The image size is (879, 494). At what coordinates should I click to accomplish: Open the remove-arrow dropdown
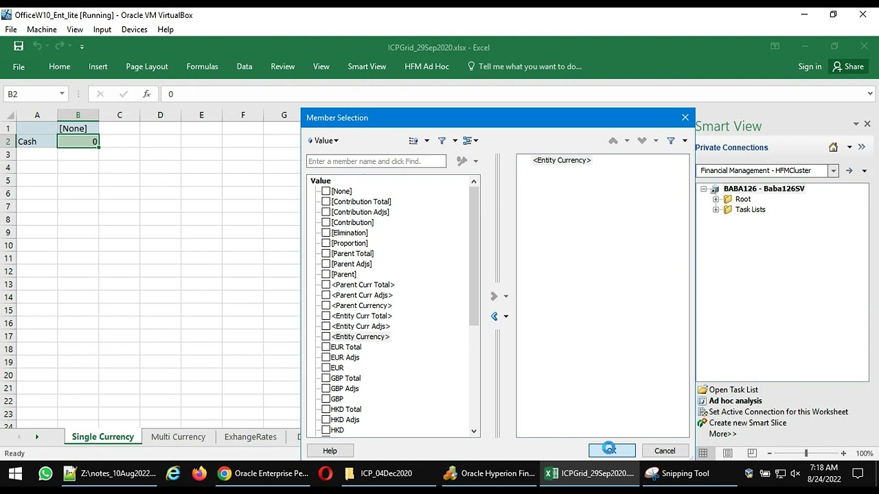pyautogui.click(x=506, y=316)
